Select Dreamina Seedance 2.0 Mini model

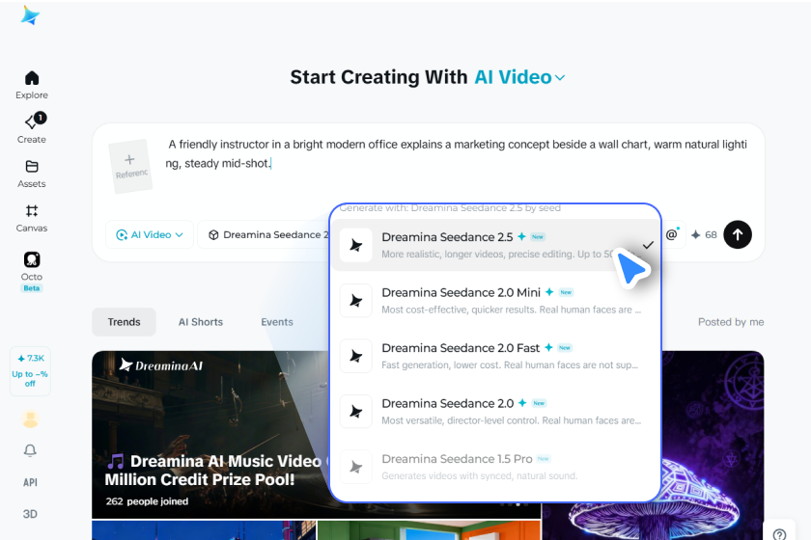[495, 300]
